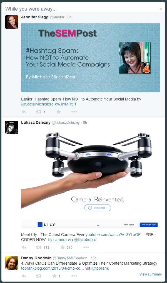Dismiss the While you were away panel
Screen dimensions: 167x283
pyautogui.click(x=161, y=9)
